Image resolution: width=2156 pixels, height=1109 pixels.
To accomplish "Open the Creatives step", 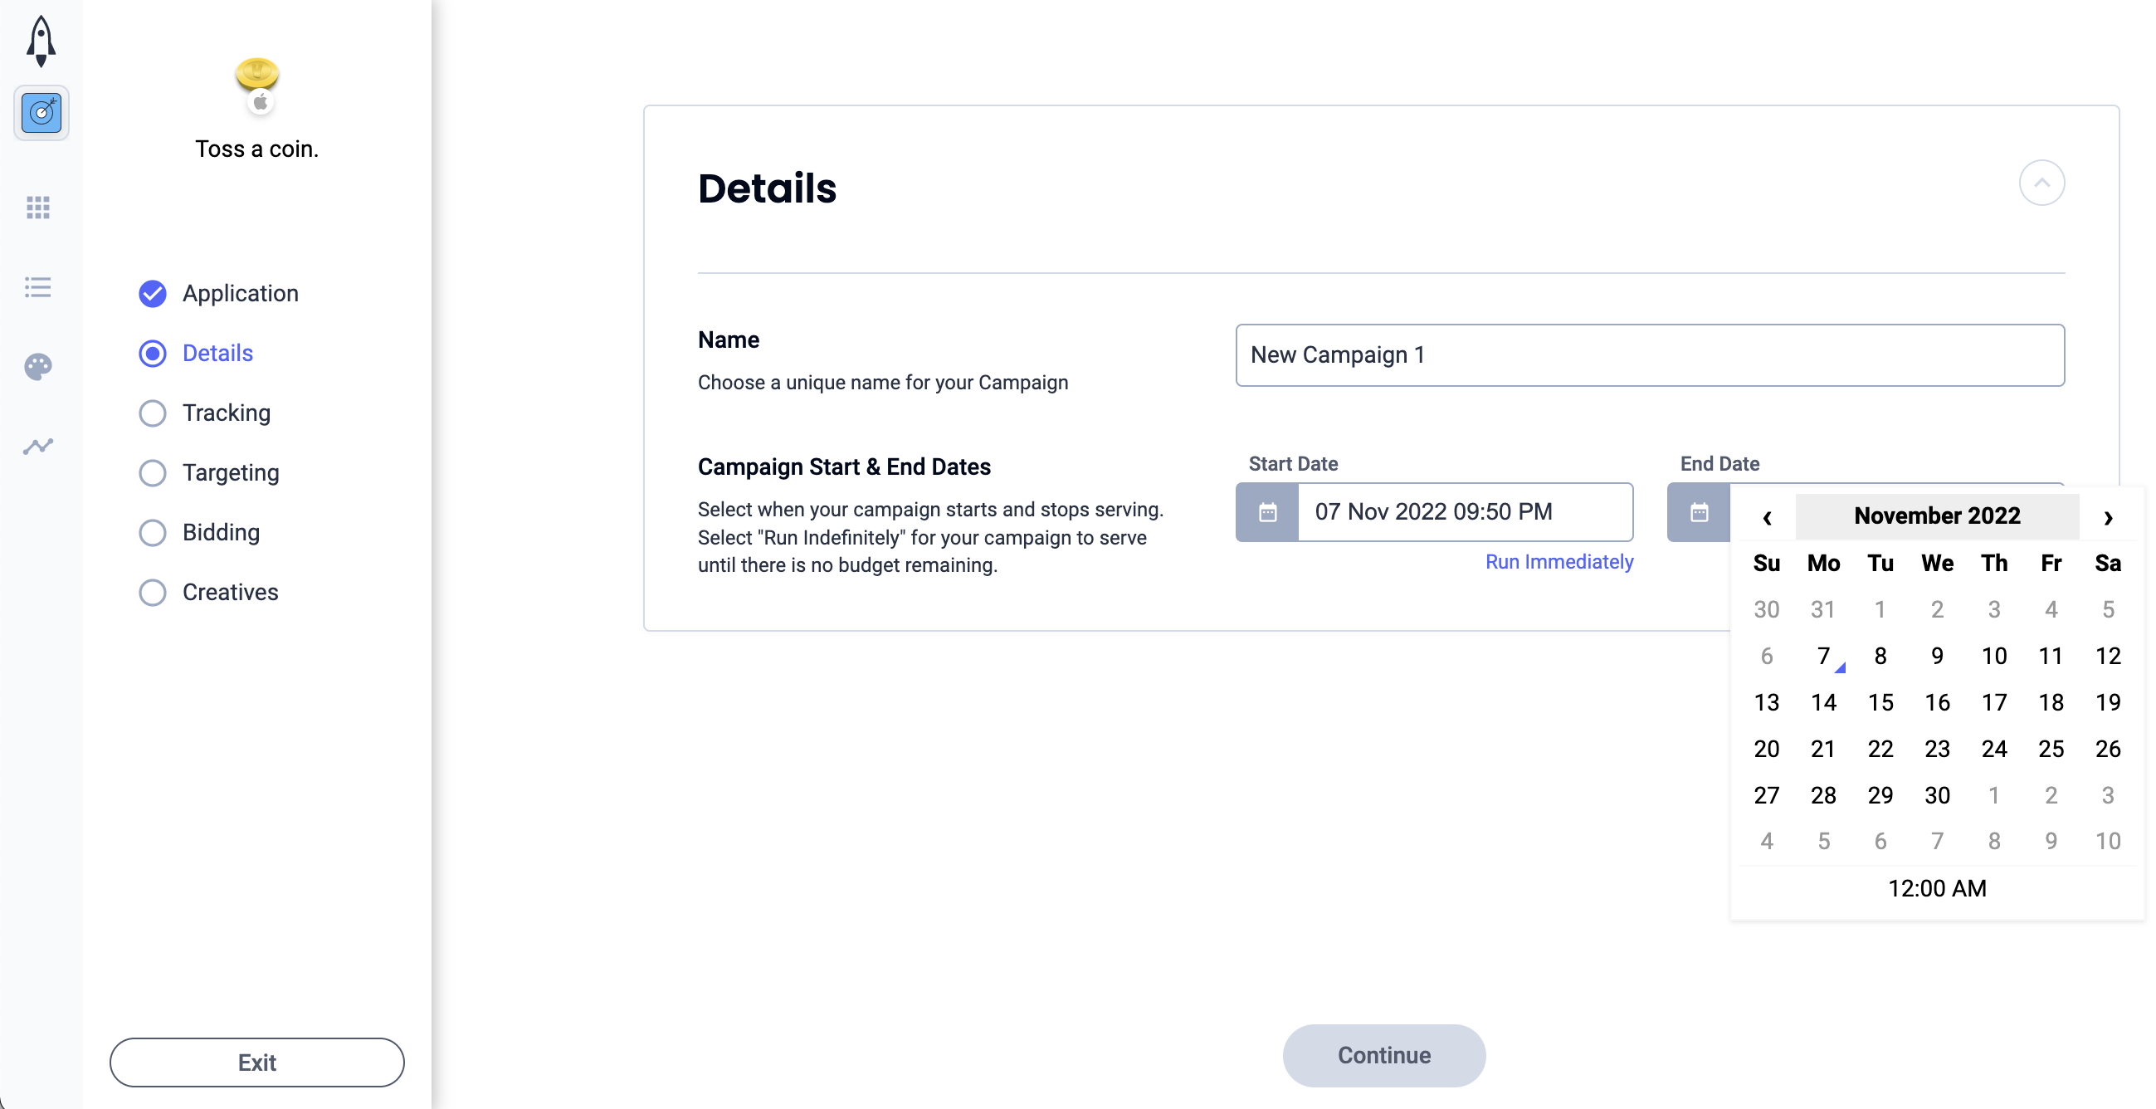I will (230, 592).
